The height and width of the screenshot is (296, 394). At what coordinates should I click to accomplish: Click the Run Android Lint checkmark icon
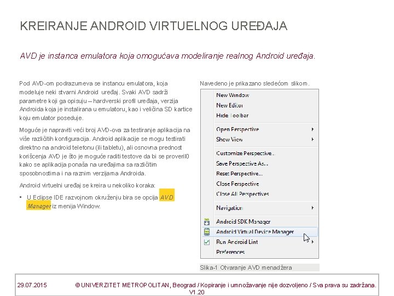(x=207, y=242)
